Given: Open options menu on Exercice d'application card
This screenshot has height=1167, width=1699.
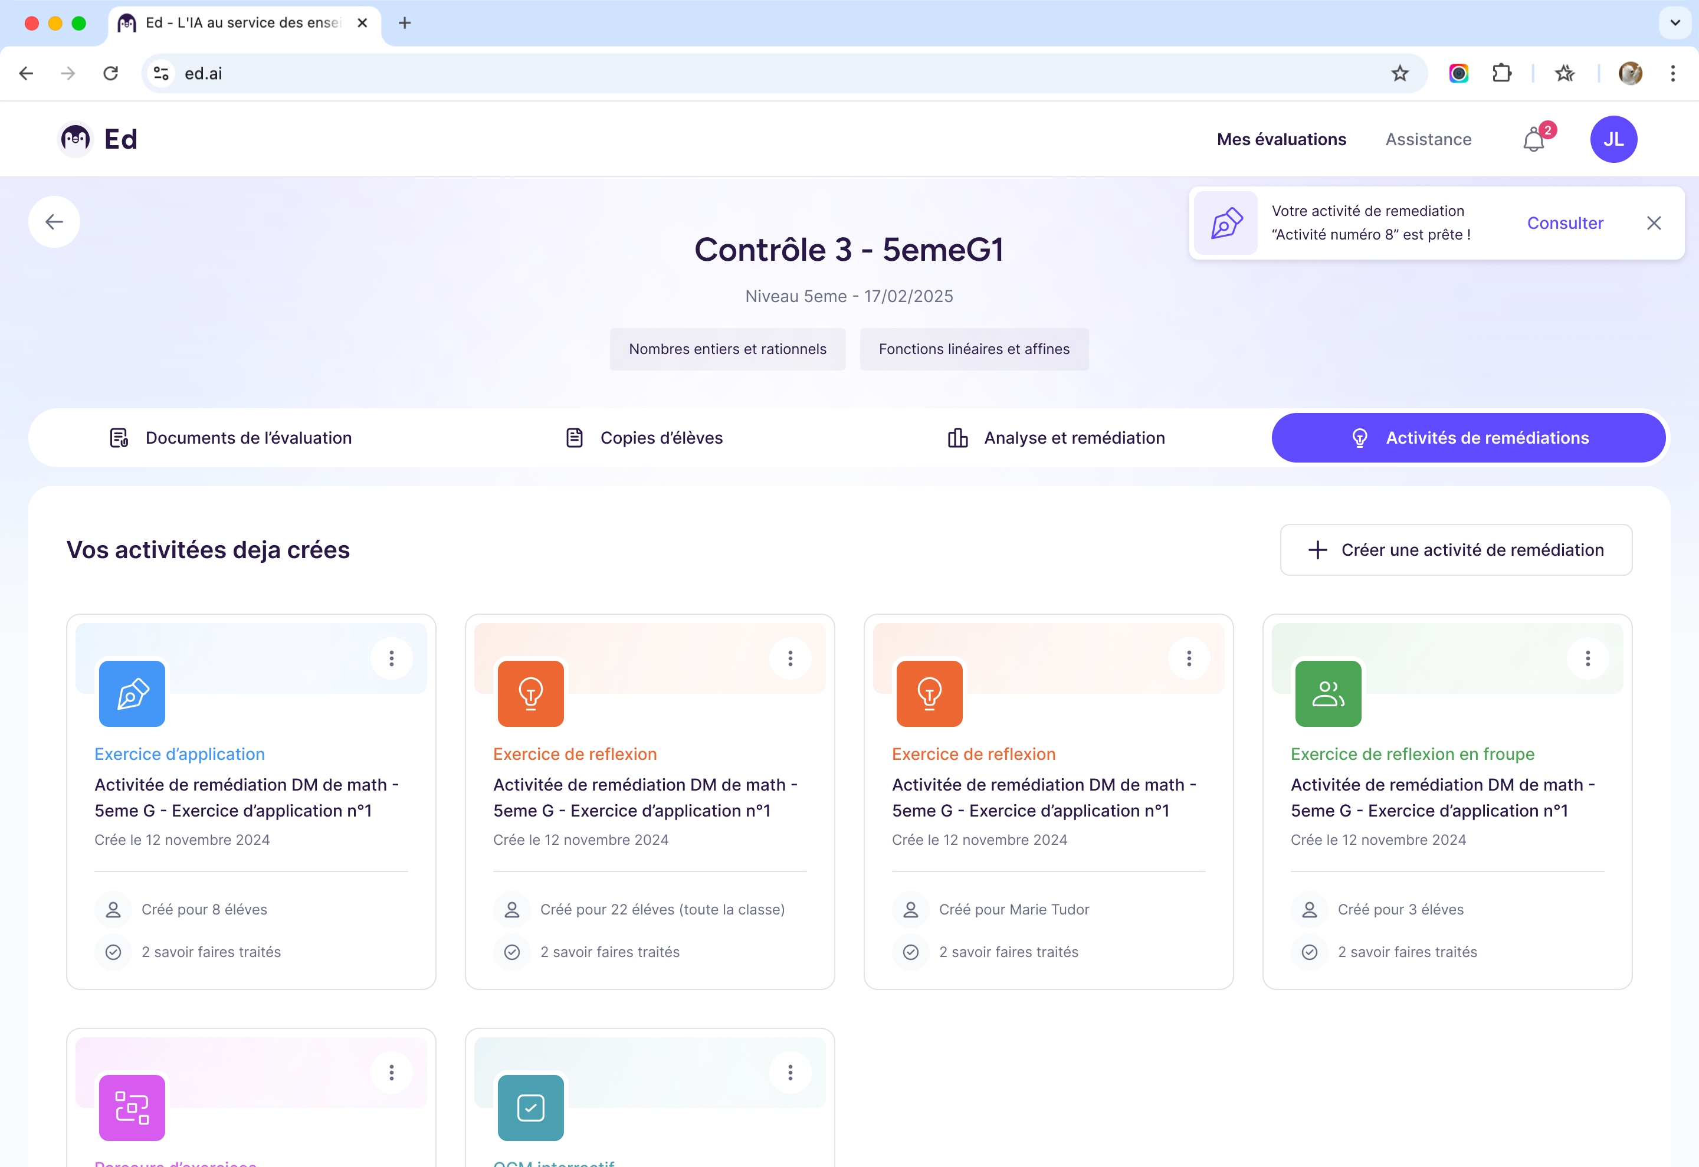Looking at the screenshot, I should (x=392, y=658).
